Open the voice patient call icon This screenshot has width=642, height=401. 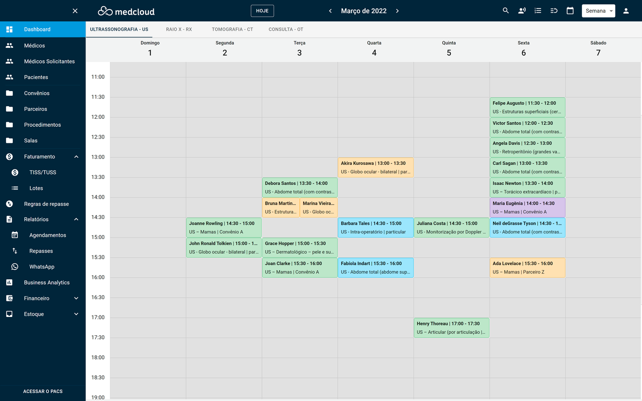click(x=522, y=11)
